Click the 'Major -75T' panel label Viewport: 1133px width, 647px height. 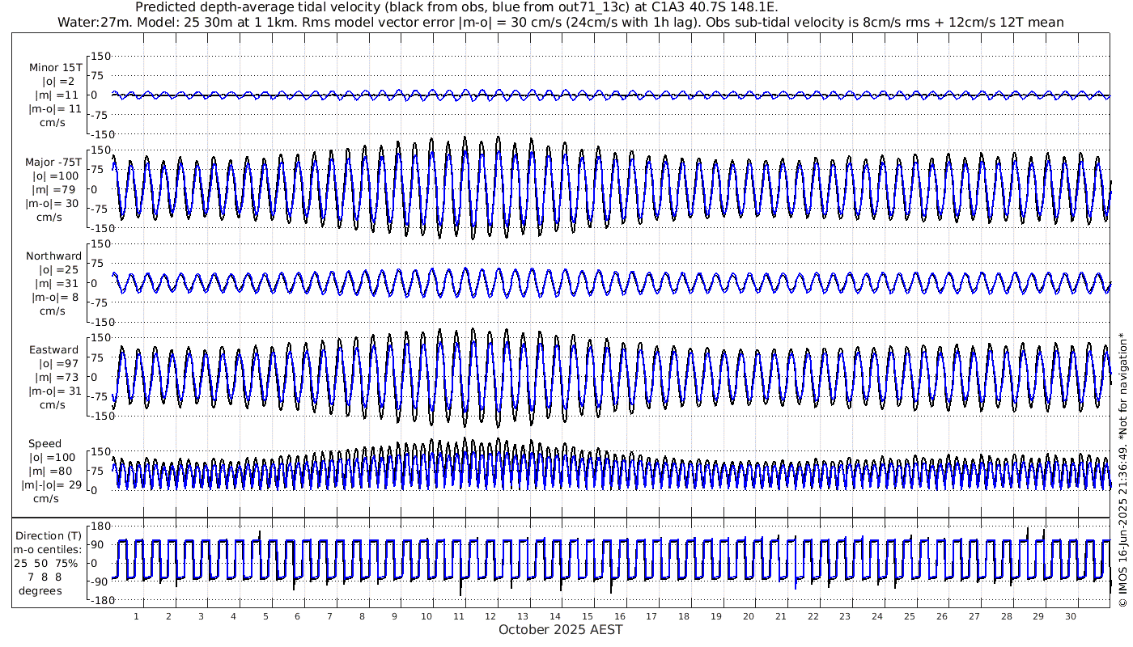53,163
